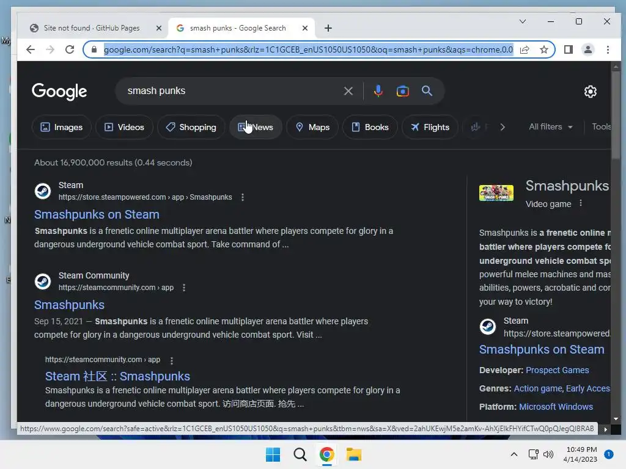Search by image with the camera icon
The height and width of the screenshot is (469, 626).
(402, 91)
